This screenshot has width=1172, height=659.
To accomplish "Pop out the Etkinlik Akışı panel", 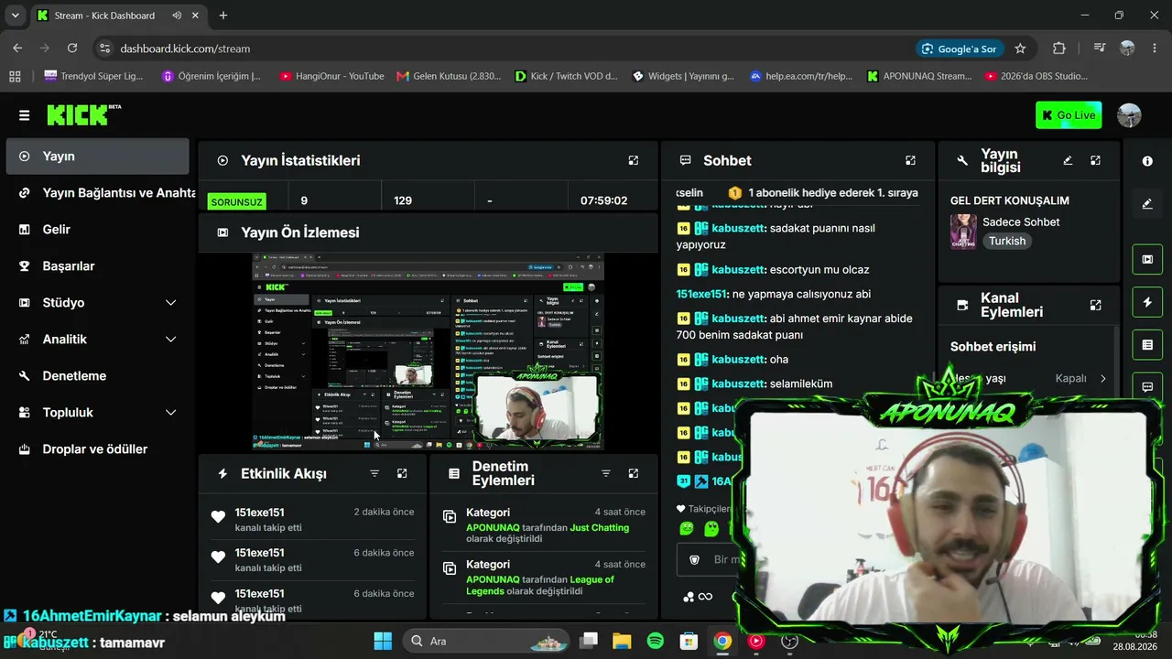I will [x=402, y=473].
